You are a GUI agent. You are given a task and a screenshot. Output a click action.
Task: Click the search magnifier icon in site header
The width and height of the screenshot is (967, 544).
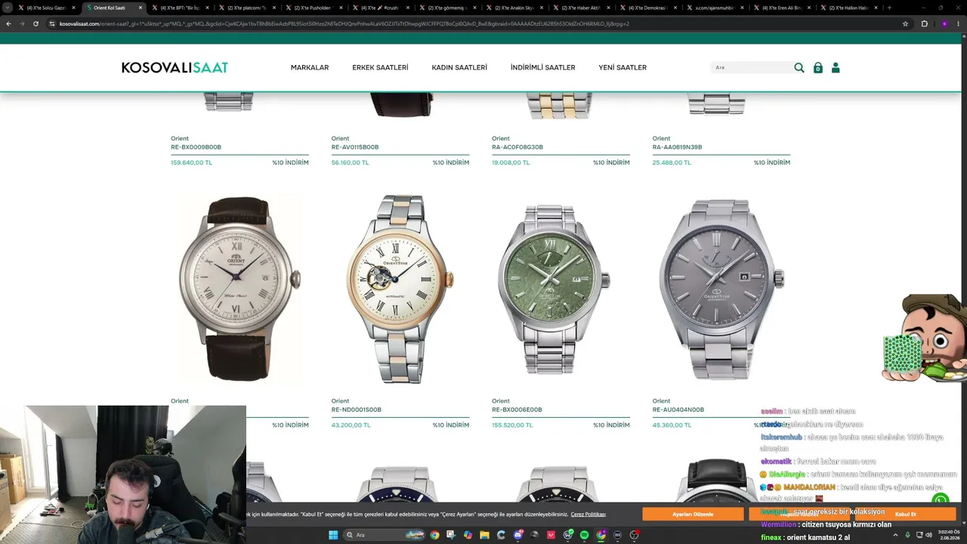[x=799, y=68]
